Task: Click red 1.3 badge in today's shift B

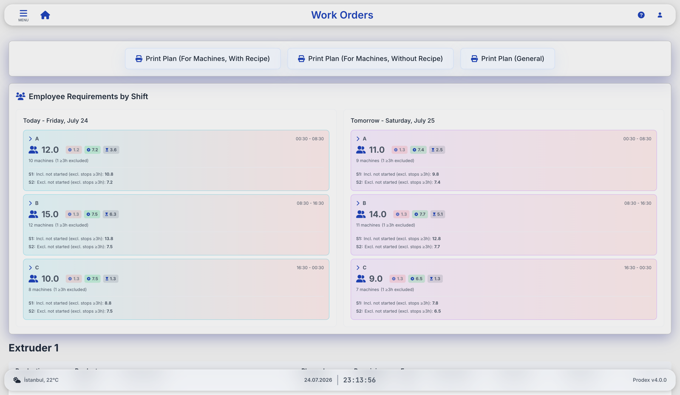Action: point(74,214)
